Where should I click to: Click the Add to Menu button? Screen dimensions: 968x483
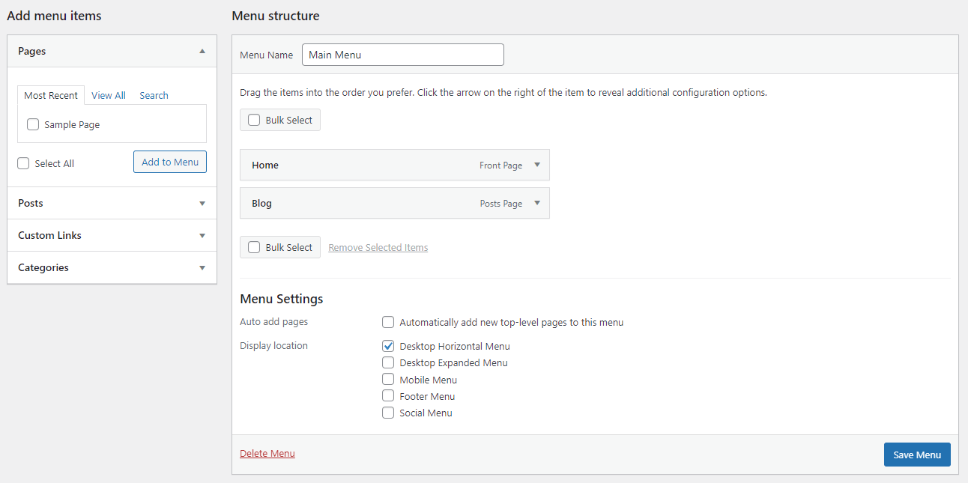coord(170,162)
